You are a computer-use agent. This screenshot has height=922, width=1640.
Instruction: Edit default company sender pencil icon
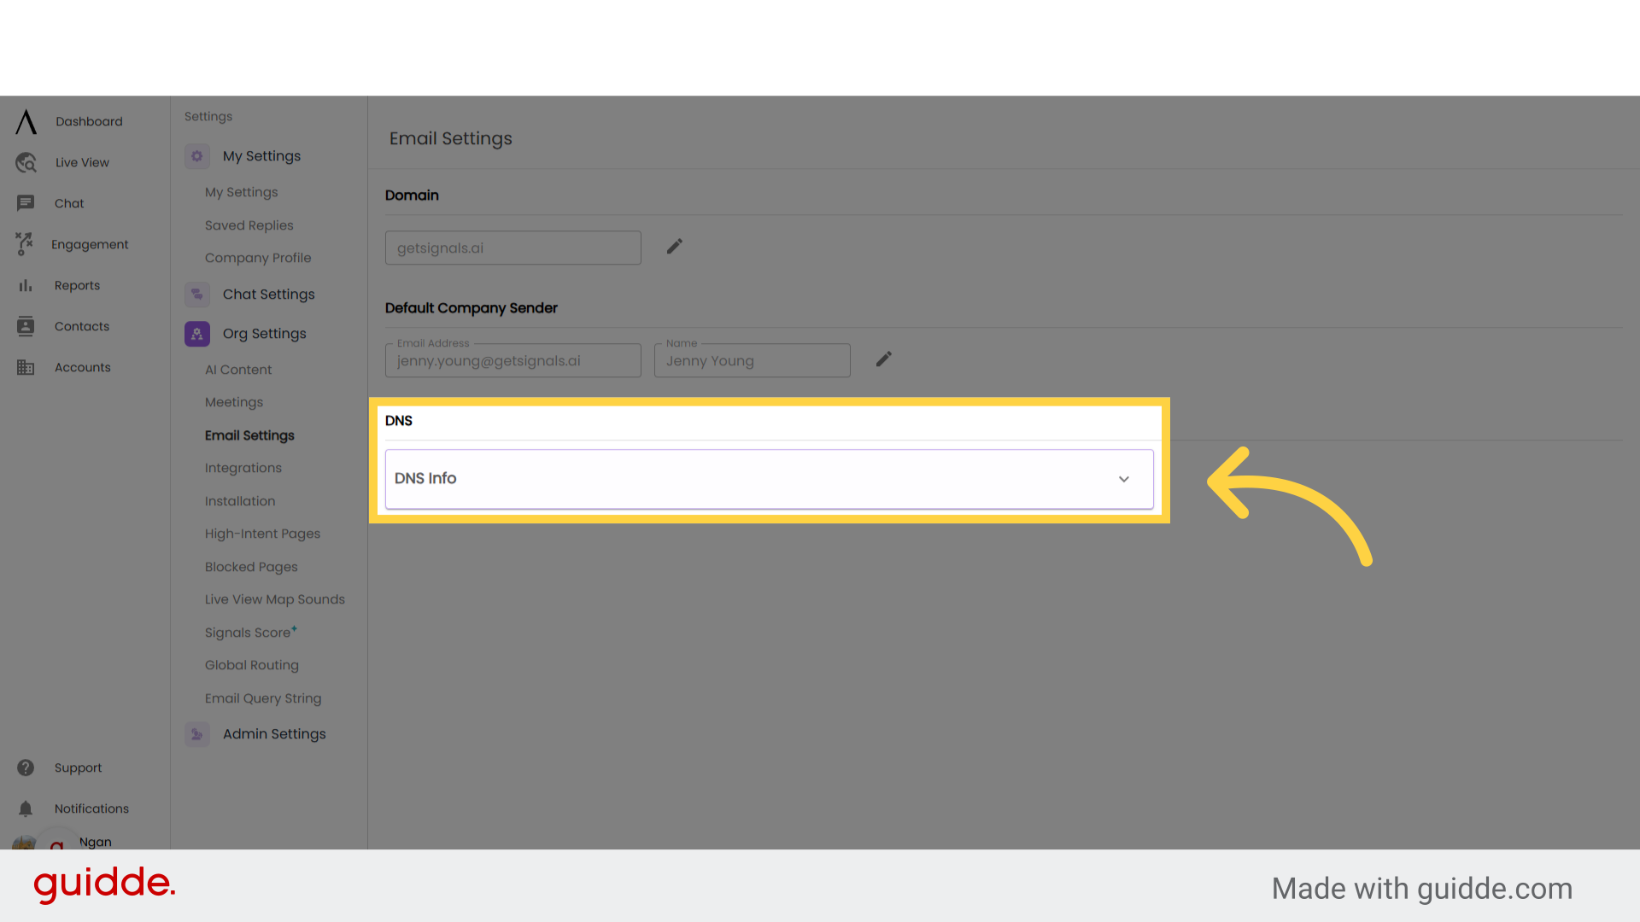pos(884,359)
